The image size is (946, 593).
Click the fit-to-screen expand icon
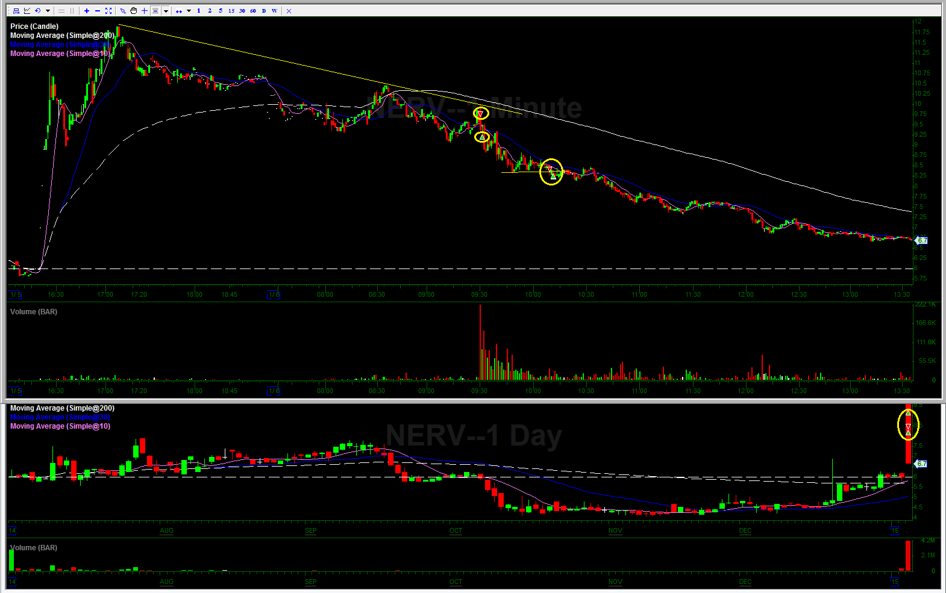[108, 11]
